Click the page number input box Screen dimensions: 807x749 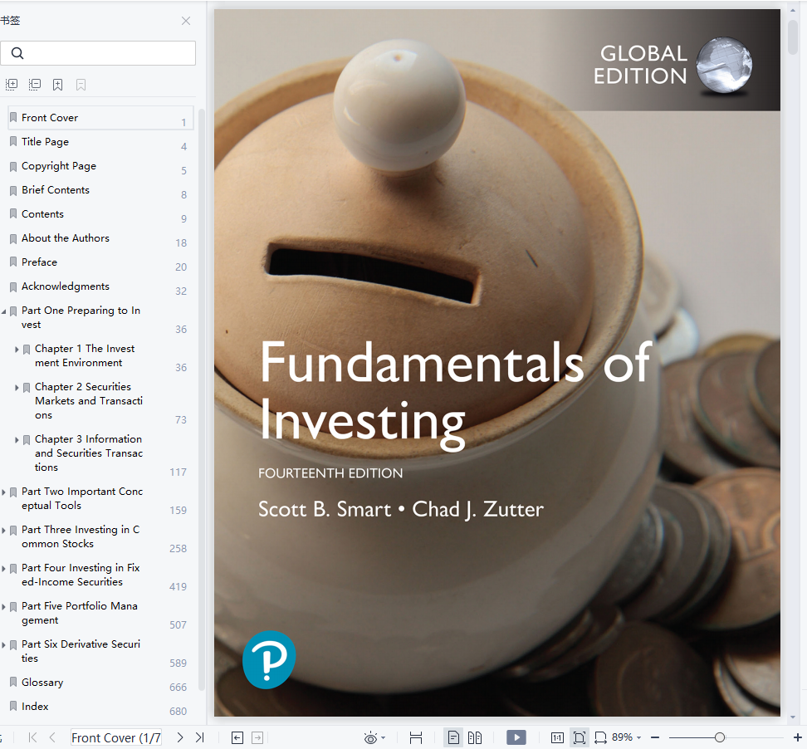[115, 737]
